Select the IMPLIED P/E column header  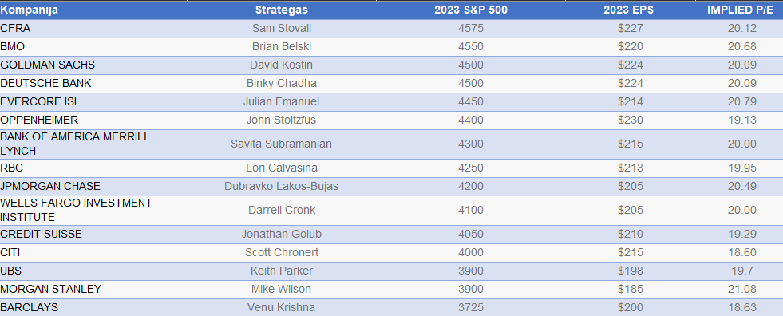(x=742, y=10)
